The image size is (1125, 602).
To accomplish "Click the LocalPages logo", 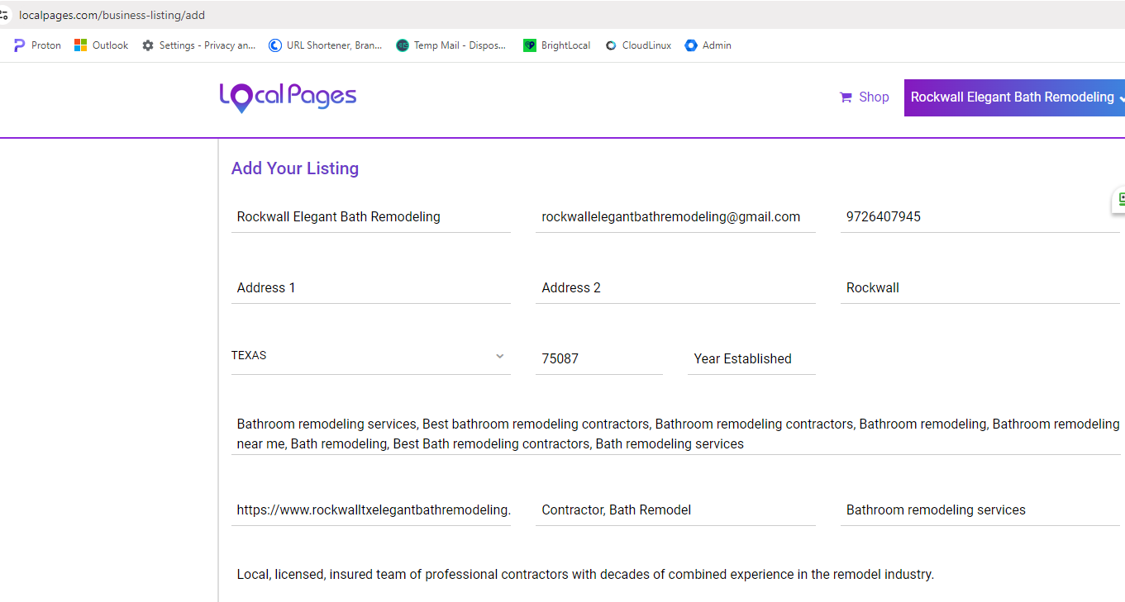I will (x=288, y=97).
